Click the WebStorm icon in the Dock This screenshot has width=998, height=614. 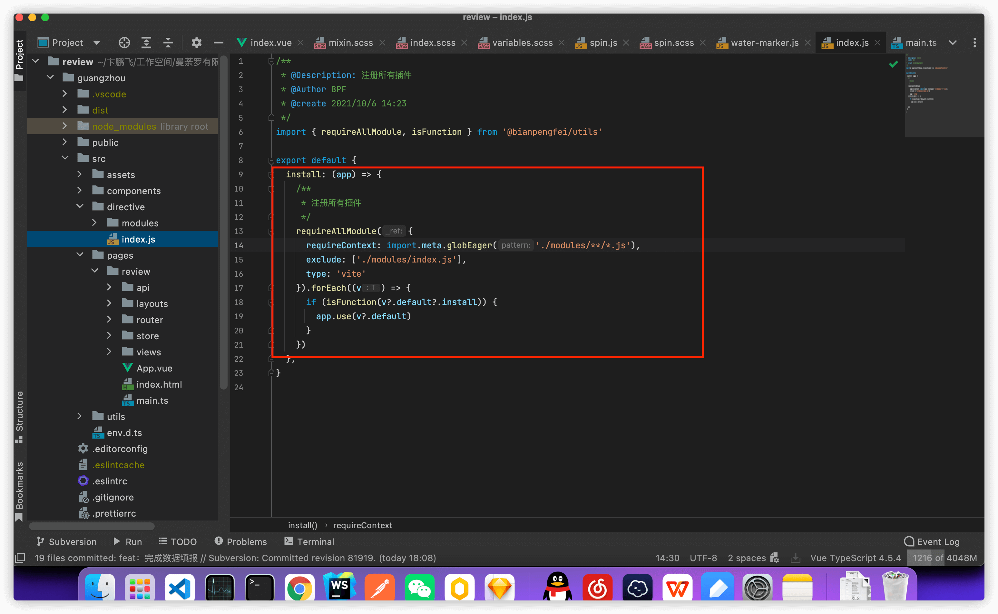point(339,587)
